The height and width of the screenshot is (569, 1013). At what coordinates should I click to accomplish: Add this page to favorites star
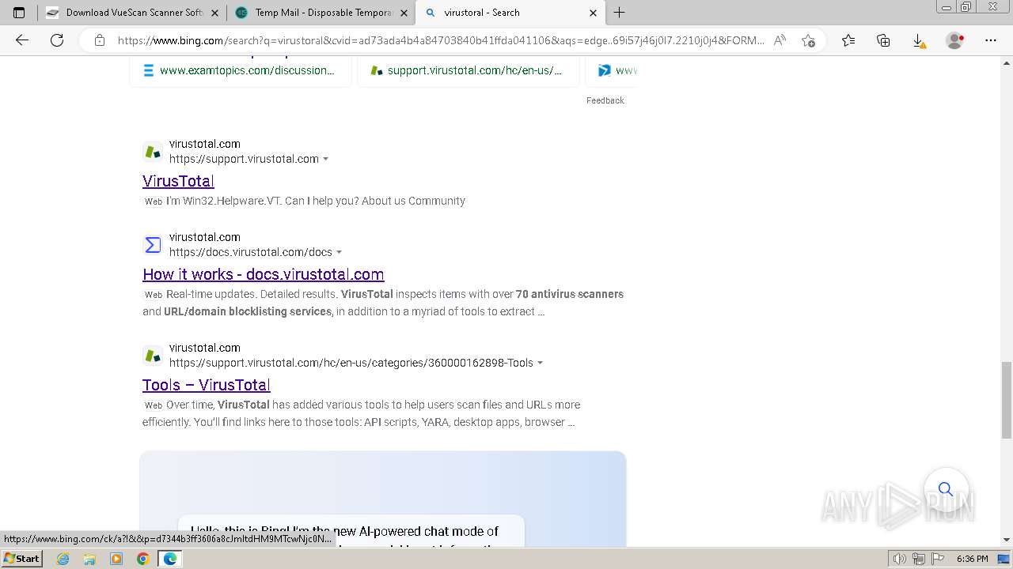point(808,40)
